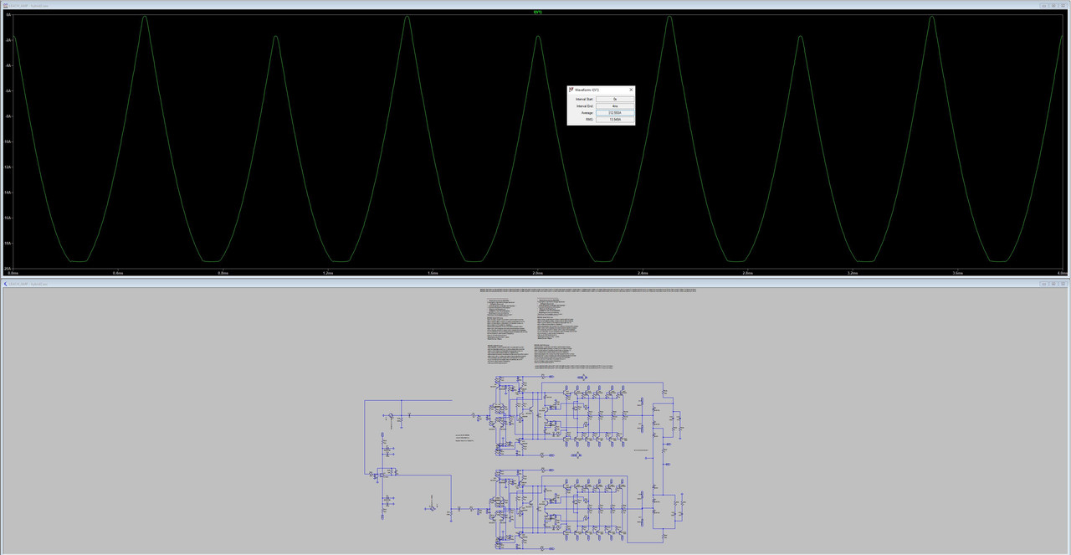Click the 3.2ms label on time axis

[853, 273]
